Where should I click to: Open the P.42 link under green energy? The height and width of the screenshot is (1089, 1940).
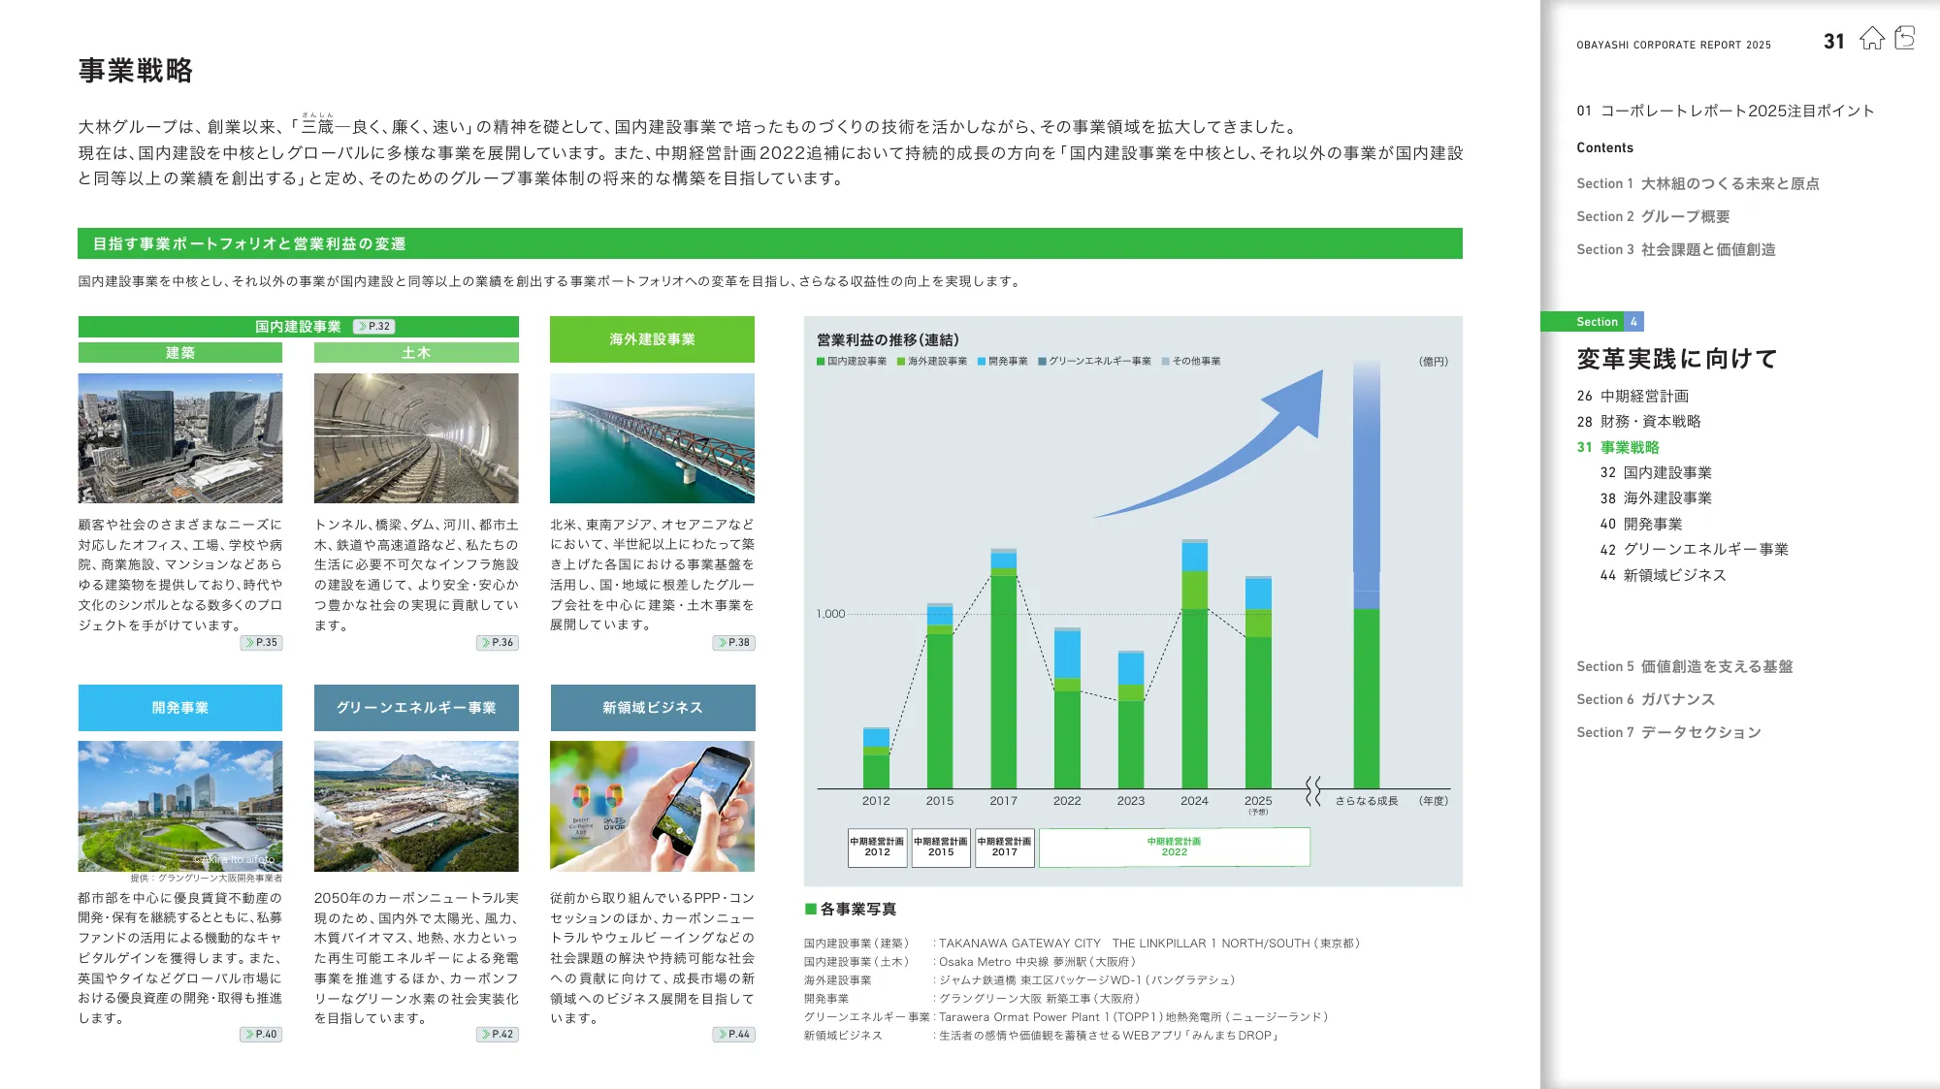point(498,1035)
